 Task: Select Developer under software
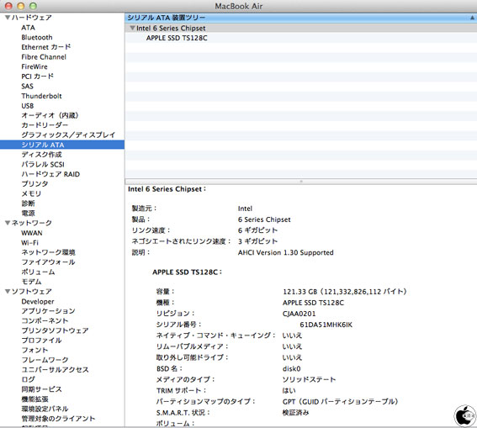[38, 302]
